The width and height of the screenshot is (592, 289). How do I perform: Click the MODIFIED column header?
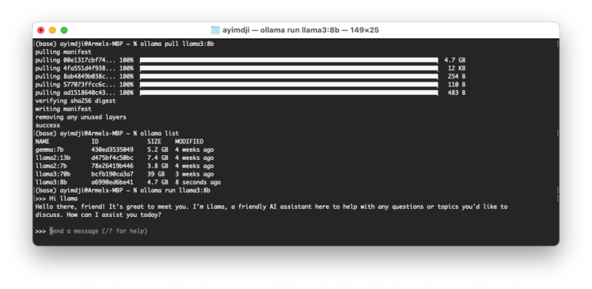point(189,141)
